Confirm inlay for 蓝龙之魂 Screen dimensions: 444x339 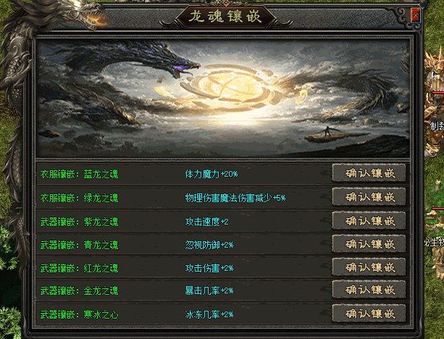tap(369, 172)
